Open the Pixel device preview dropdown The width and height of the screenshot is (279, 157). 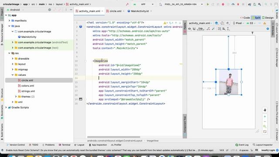tap(239, 23)
